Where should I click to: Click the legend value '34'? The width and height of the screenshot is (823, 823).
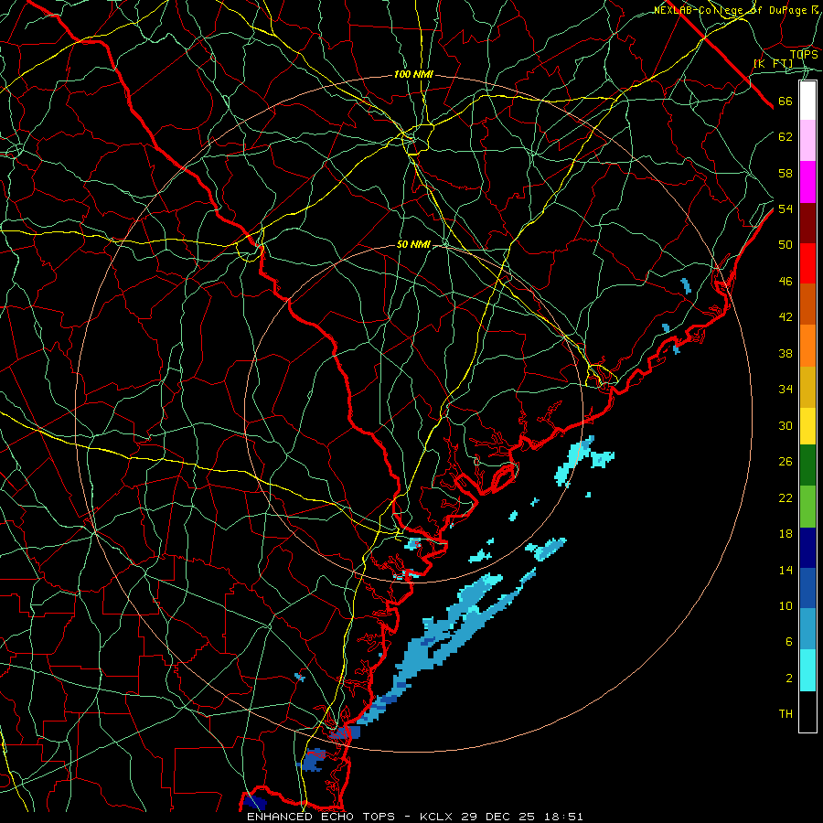(786, 389)
